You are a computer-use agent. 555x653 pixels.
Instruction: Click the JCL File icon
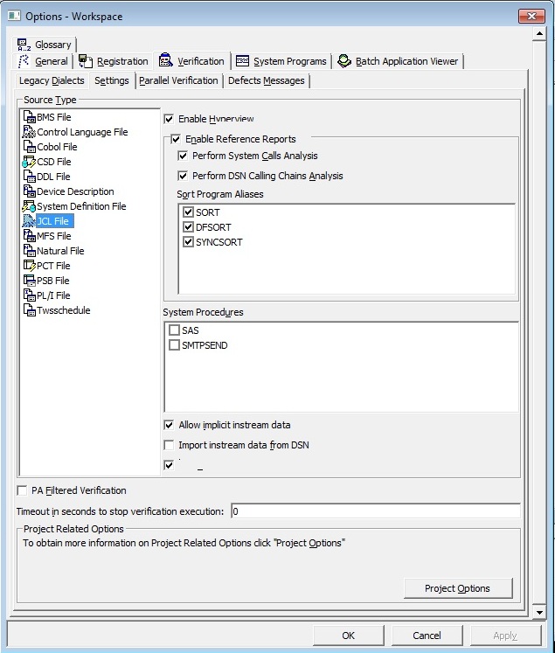(29, 221)
